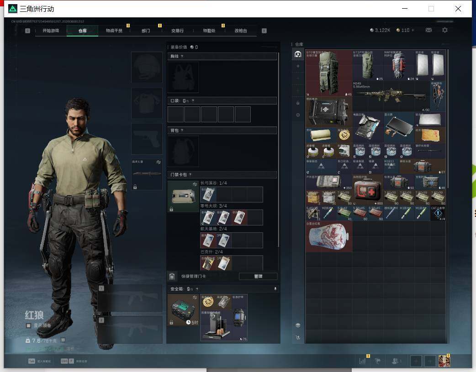The height and width of the screenshot is (372, 476).
Task: Select the red keycard under 零号大坝
Action: [x=239, y=217]
